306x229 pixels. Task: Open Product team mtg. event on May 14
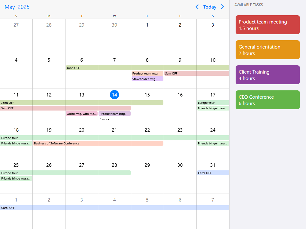coord(114,114)
